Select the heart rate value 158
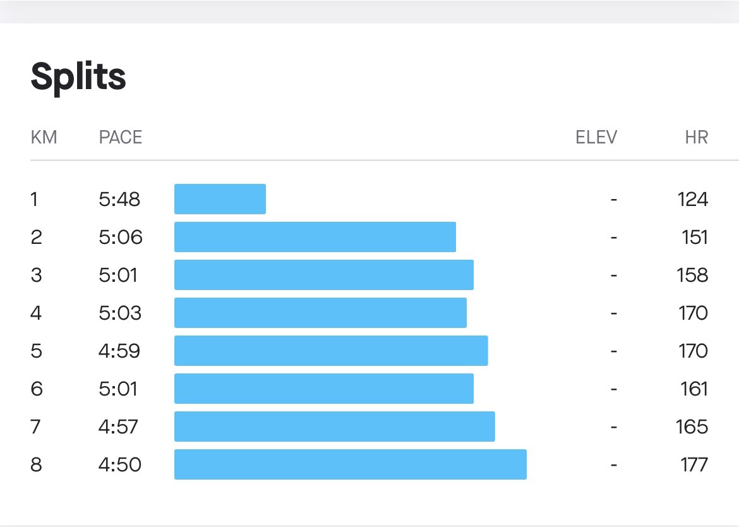This screenshot has width=739, height=527. point(692,276)
